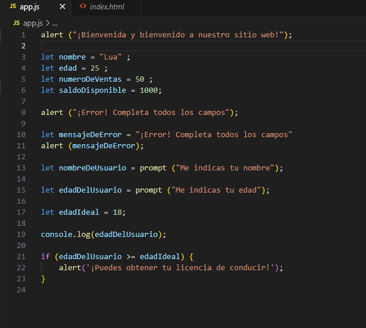Click the value 18 on line 17
Viewport: 366px width, 328px height.
[117, 212]
